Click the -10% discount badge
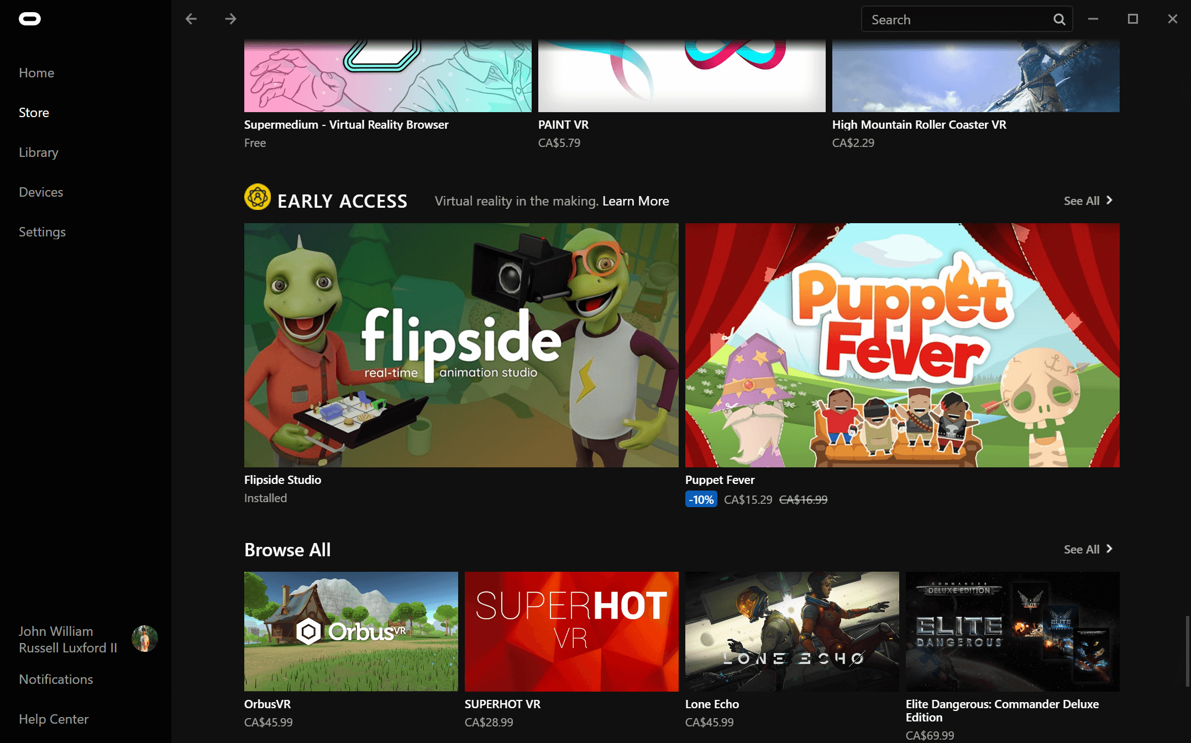The height and width of the screenshot is (743, 1191). 701,500
